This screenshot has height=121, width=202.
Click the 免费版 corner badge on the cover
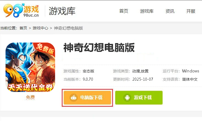(45, 49)
